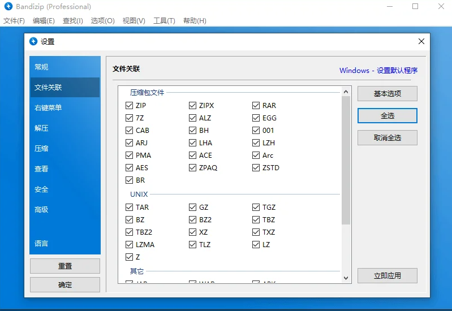Image resolution: width=452 pixels, height=311 pixels.
Task: Open the 高级 settings page
Action: [x=65, y=210]
